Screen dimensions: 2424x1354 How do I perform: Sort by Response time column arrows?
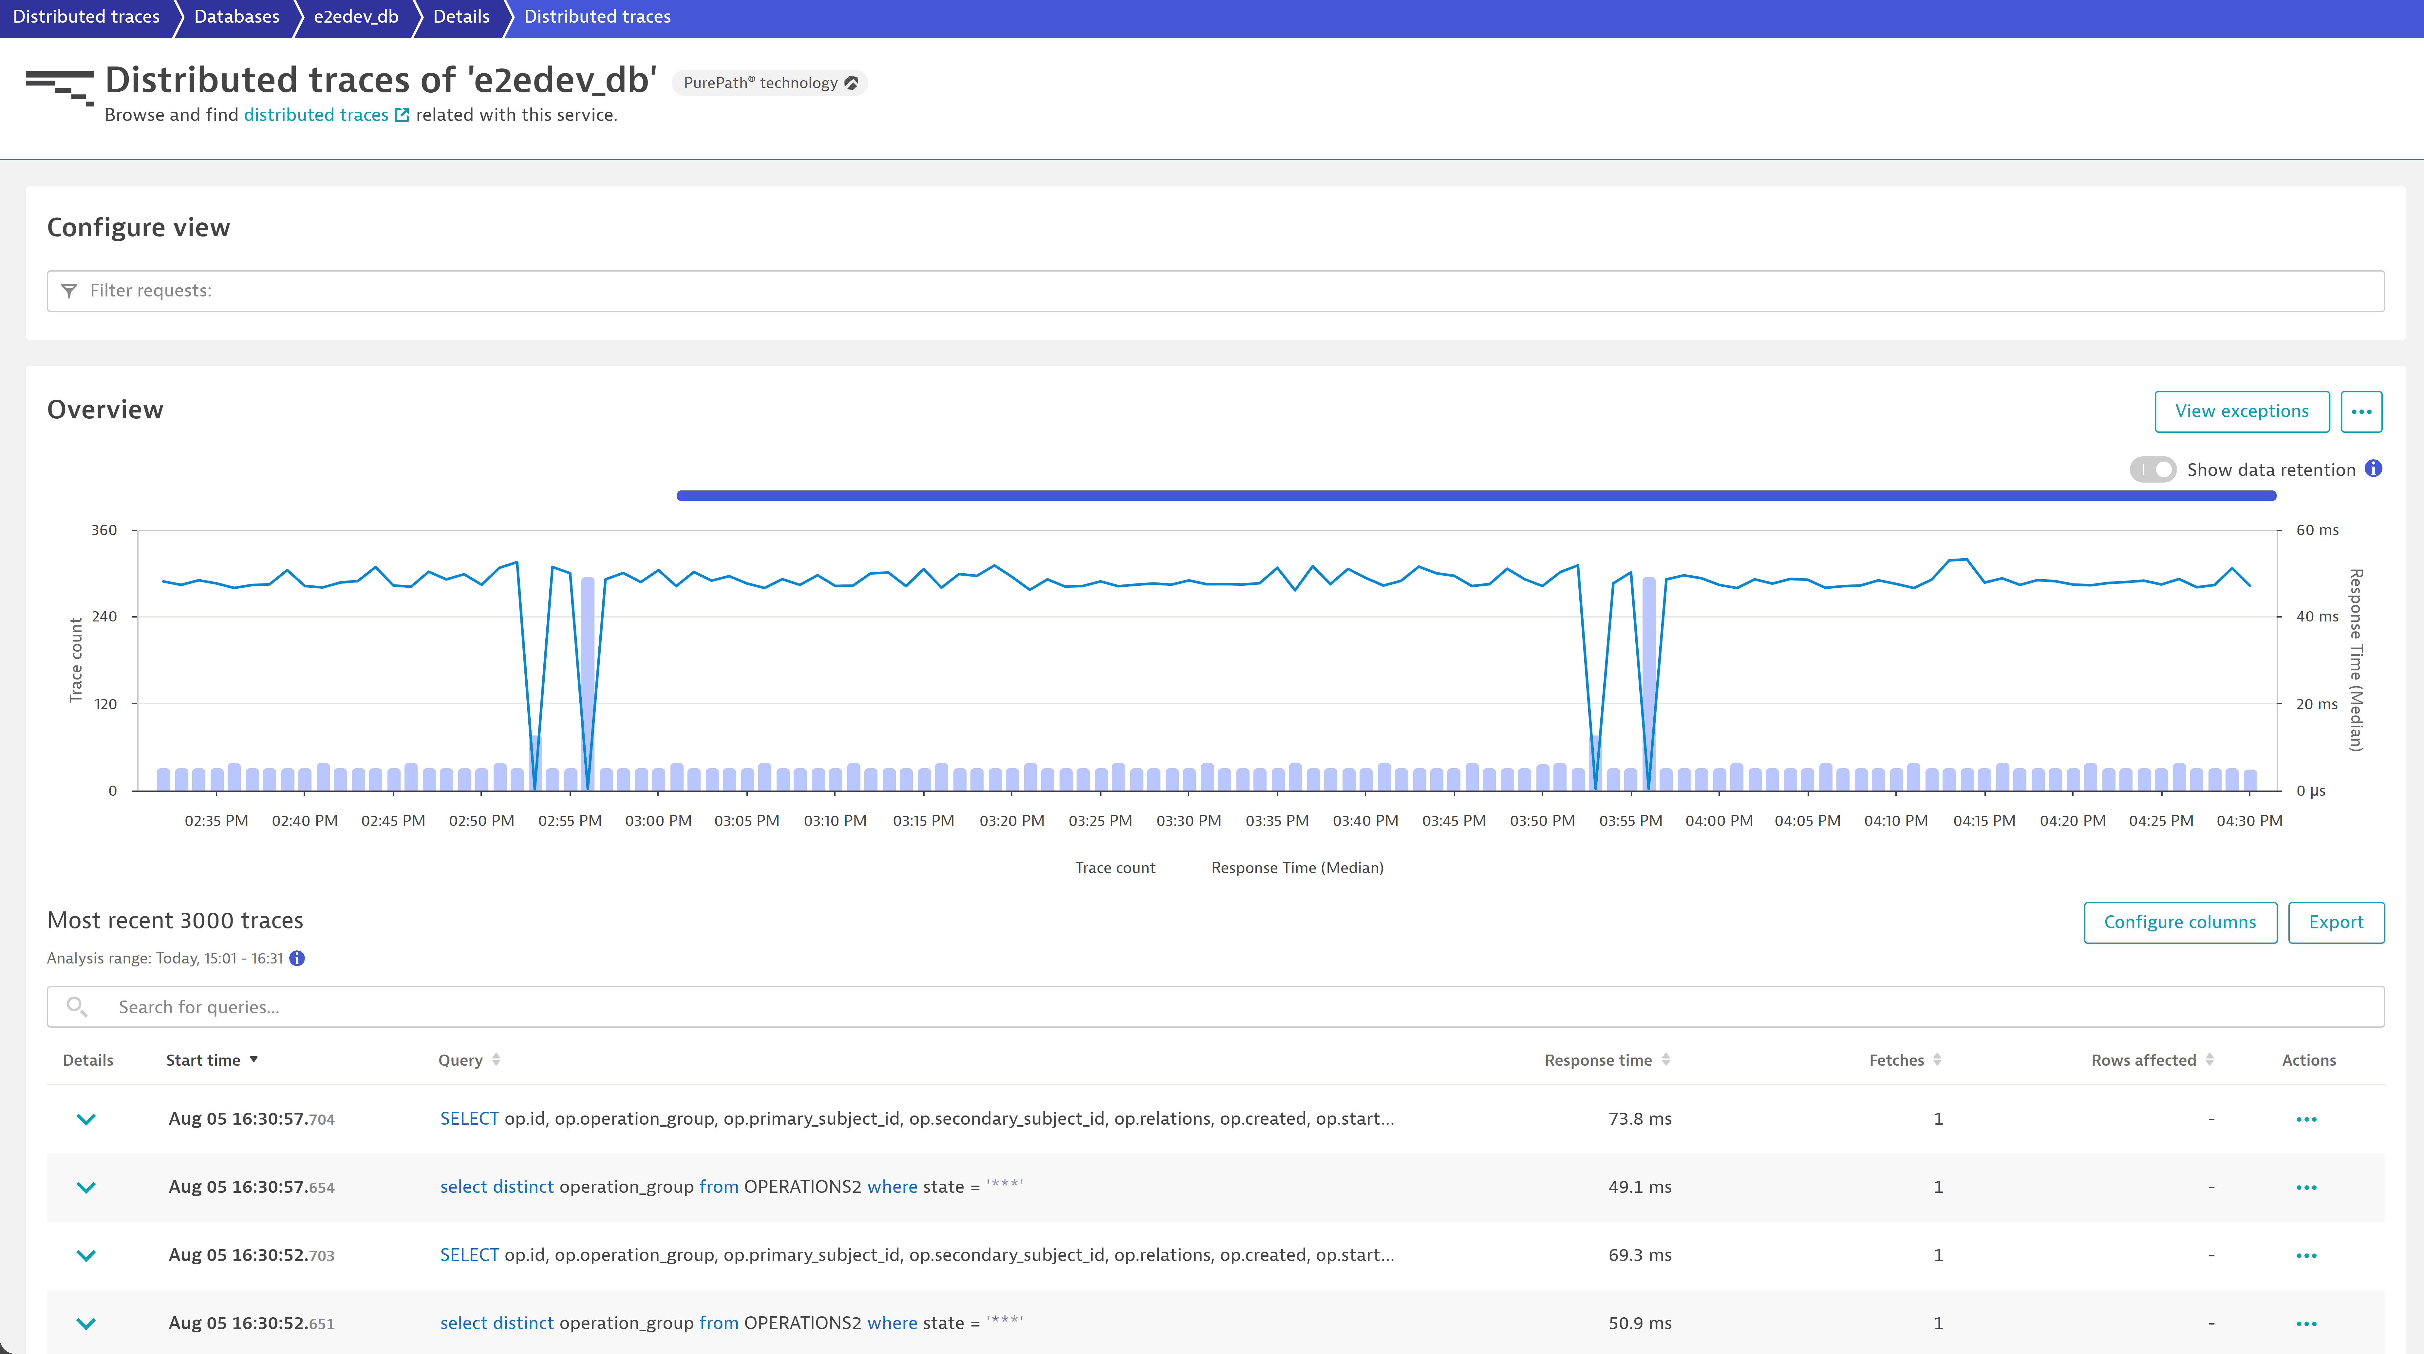pos(1666,1059)
